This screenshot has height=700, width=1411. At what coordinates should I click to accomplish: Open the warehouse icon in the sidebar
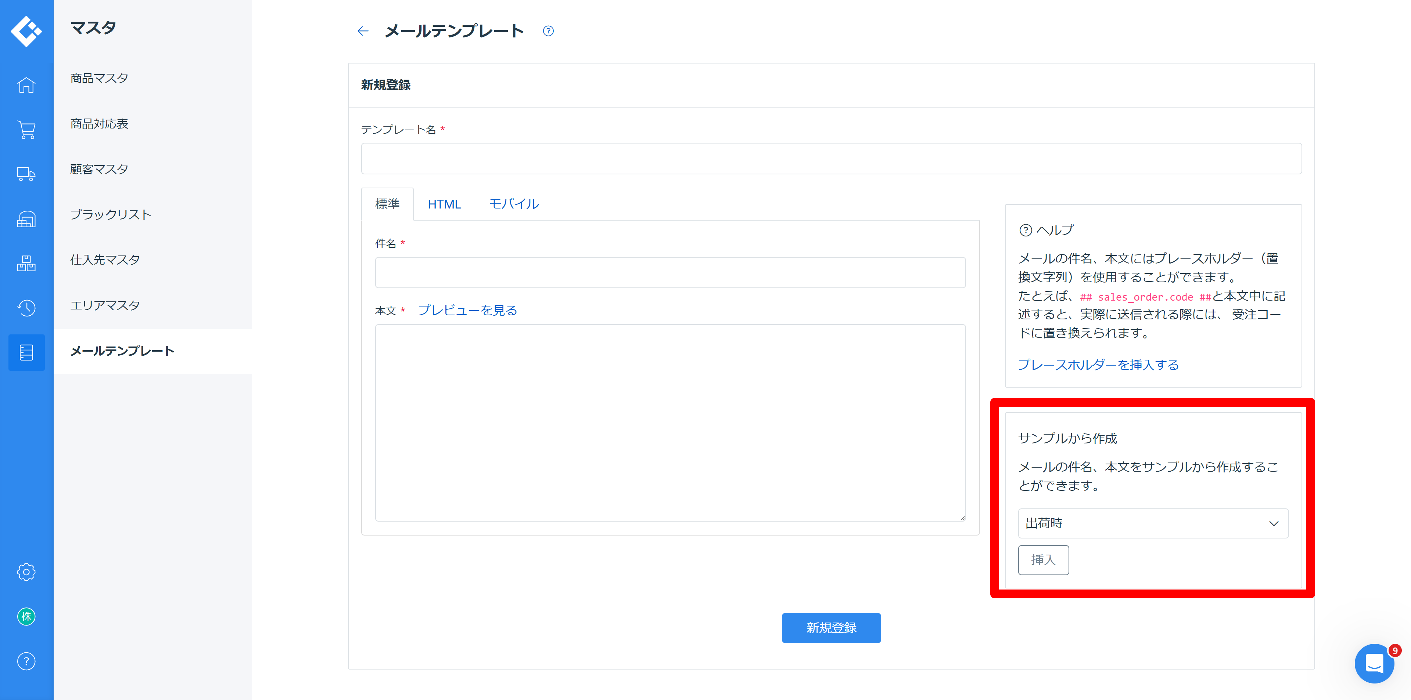(x=26, y=220)
